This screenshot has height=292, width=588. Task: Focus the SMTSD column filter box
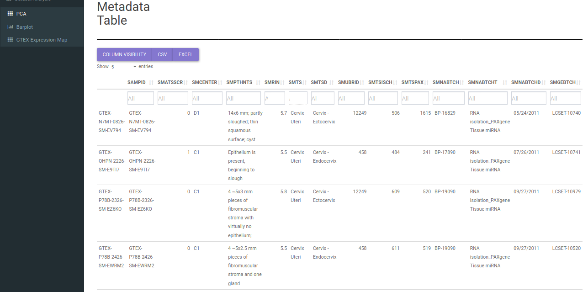tap(323, 98)
